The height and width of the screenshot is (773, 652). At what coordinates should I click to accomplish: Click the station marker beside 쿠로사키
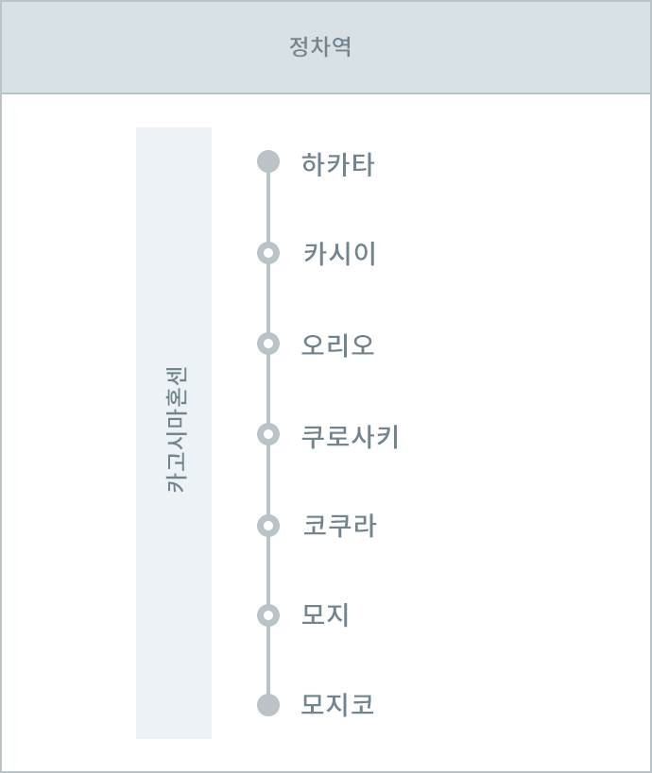tap(268, 434)
